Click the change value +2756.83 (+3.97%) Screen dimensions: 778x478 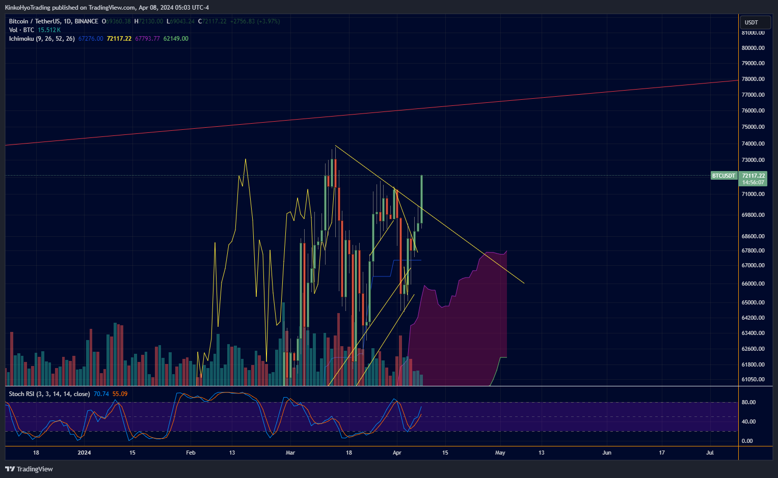255,21
